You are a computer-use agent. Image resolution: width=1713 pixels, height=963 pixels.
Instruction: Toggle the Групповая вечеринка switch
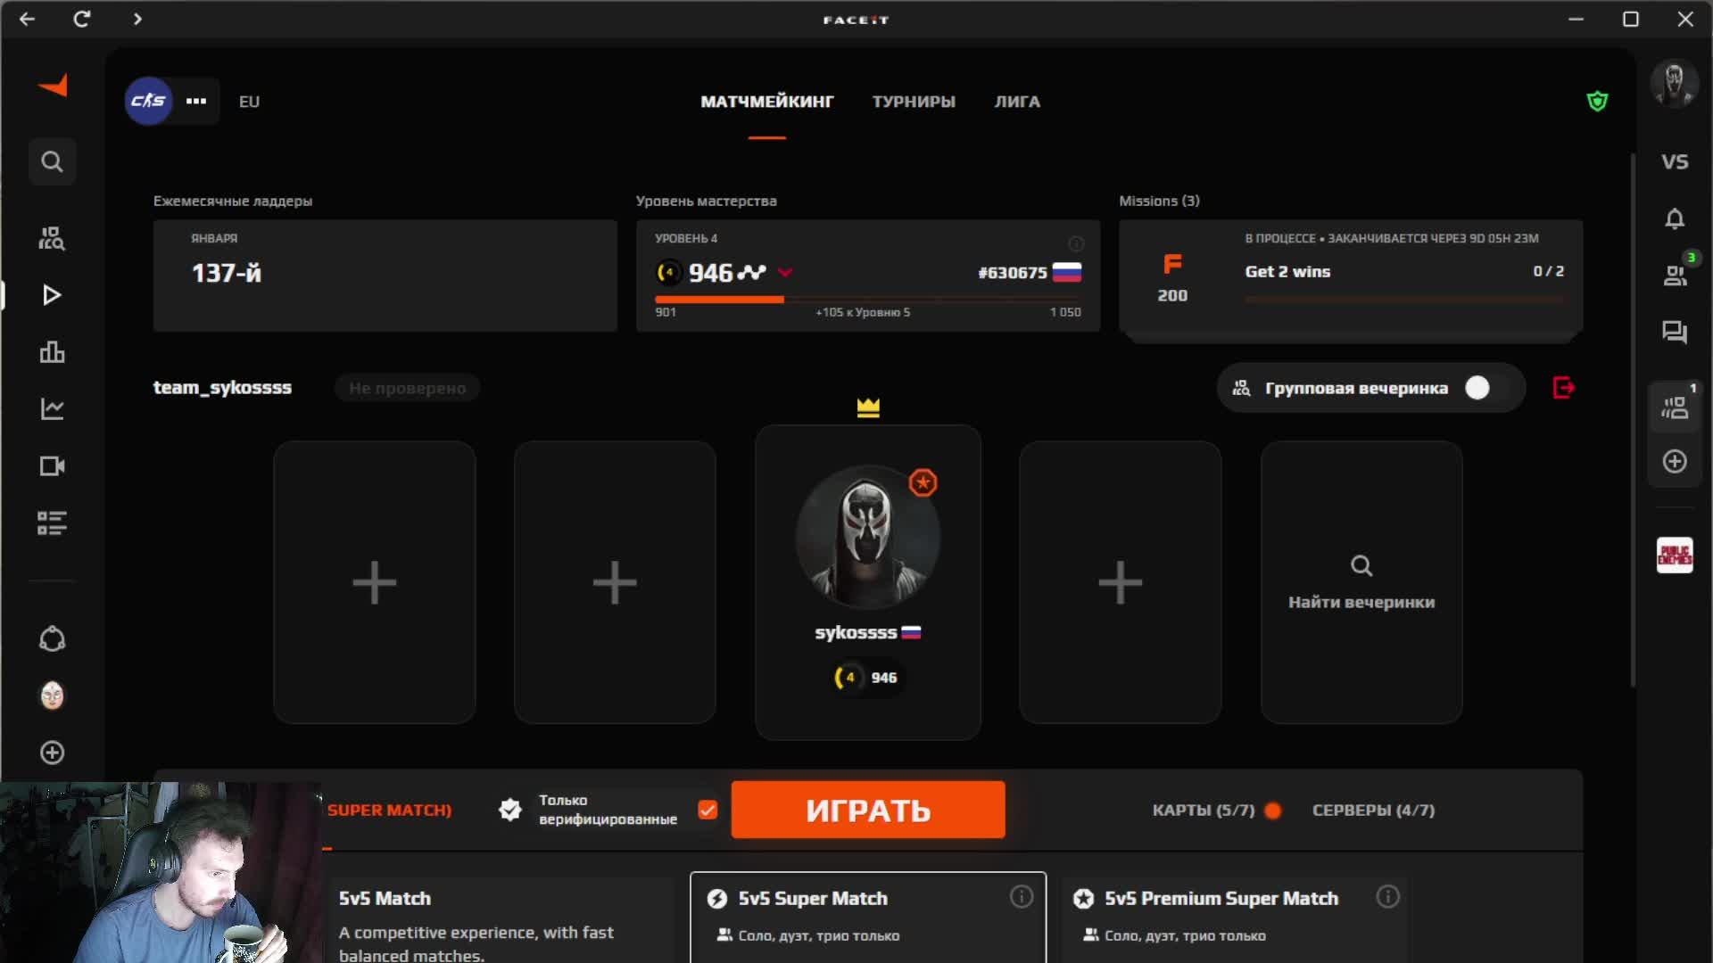pyautogui.click(x=1489, y=388)
